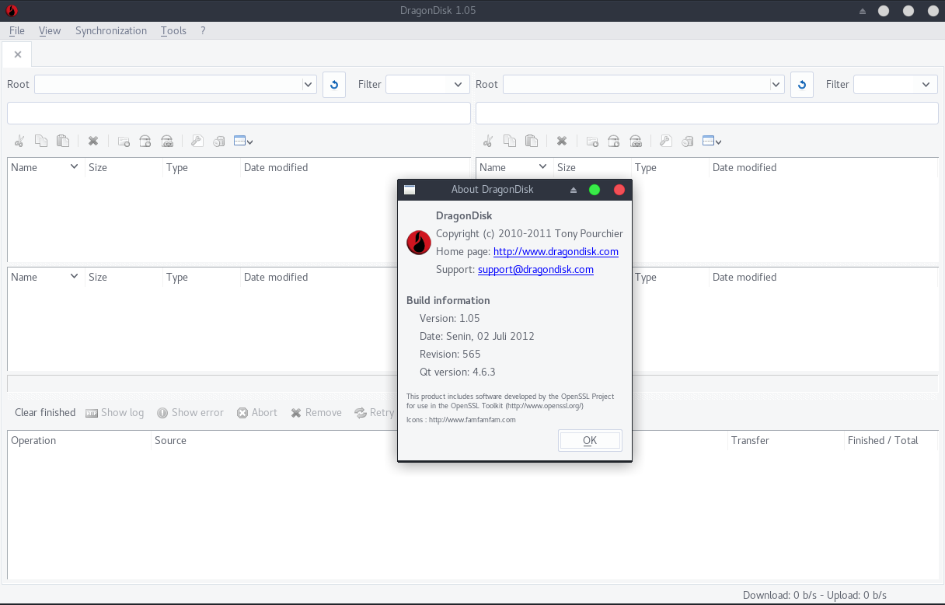Click create bucket icon in left pane toolbar
Image resolution: width=945 pixels, height=605 pixels.
145,141
